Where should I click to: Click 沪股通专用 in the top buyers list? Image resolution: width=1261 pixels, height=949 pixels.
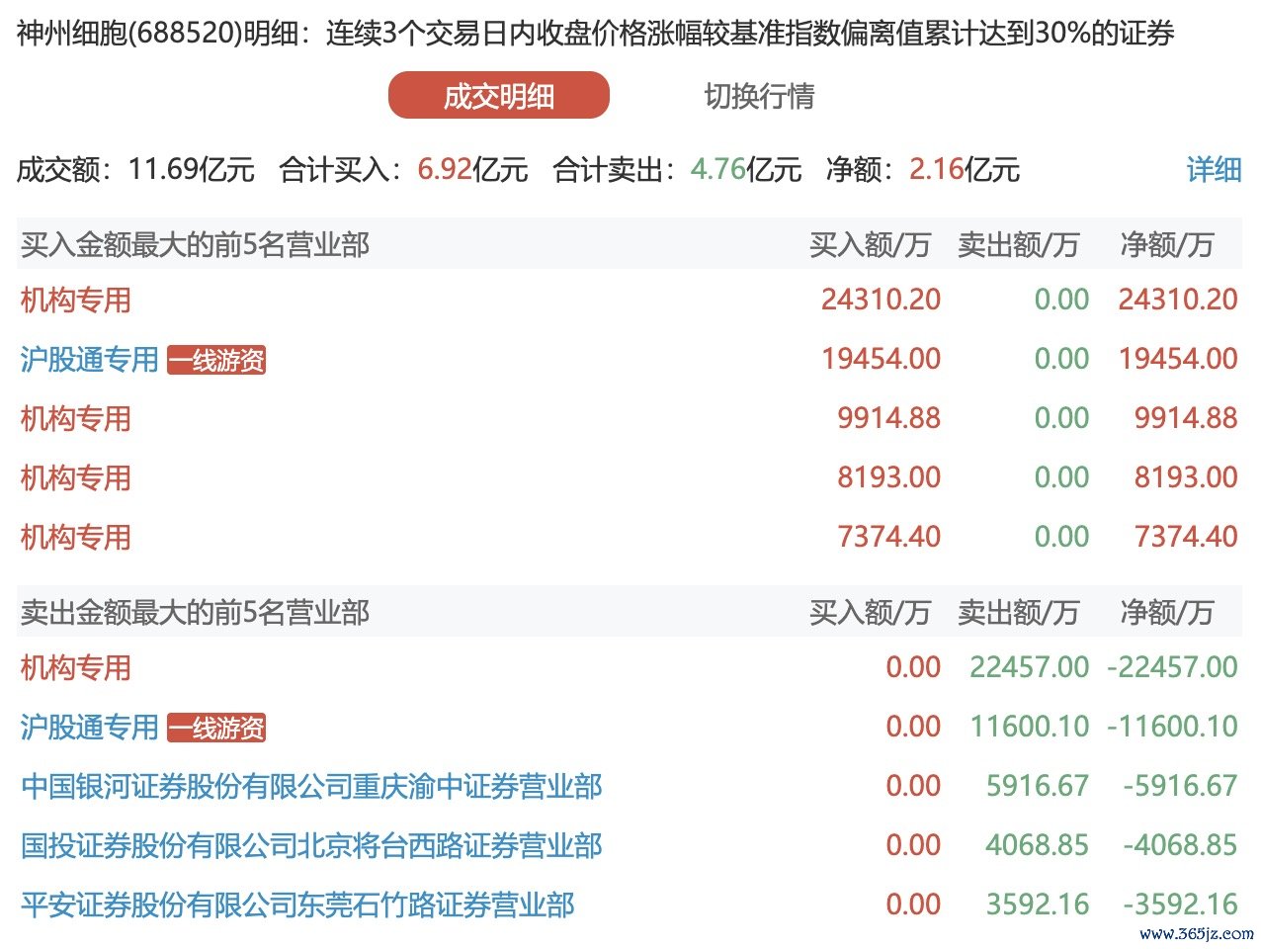click(89, 360)
